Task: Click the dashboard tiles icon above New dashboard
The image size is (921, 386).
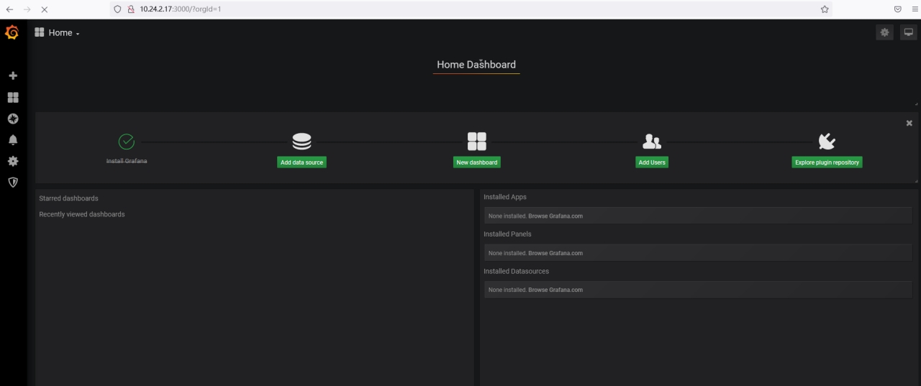Action: click(477, 142)
